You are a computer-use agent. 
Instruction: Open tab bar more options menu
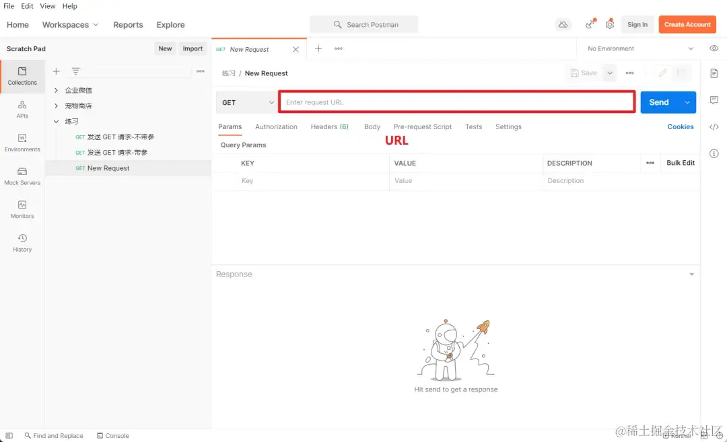[x=339, y=48]
